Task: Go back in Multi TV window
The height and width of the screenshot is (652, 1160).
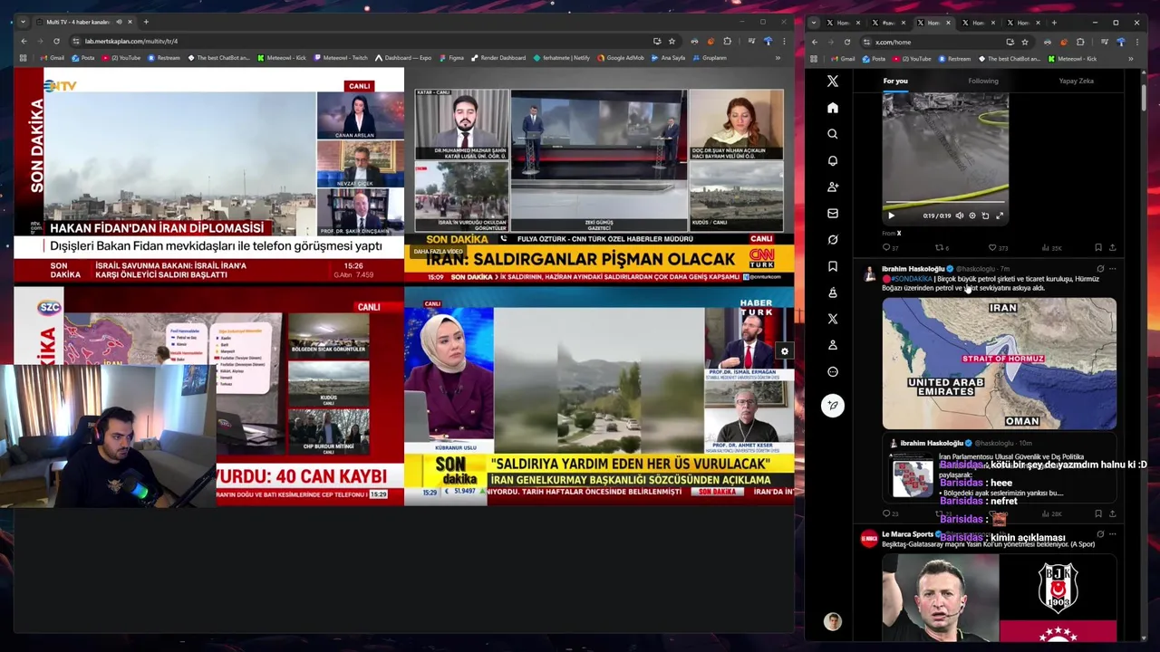Action: click(24, 41)
